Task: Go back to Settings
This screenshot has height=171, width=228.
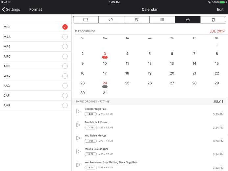Action: click(11, 10)
